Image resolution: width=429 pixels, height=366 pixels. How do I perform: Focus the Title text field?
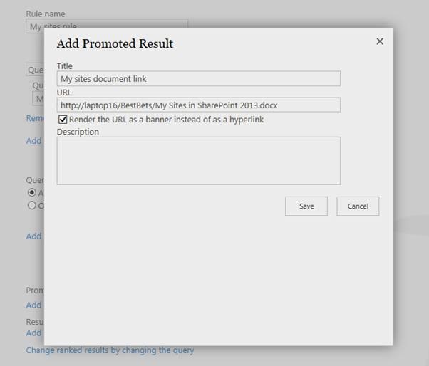tap(199, 79)
